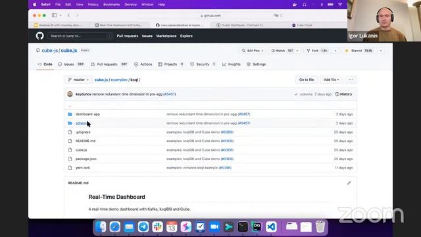
Task: Click the page reload icon in address bar
Action: click(x=282, y=16)
